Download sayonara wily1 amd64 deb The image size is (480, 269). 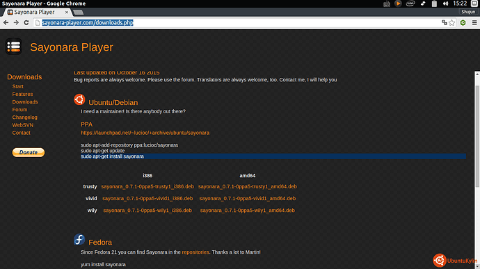[248, 210]
